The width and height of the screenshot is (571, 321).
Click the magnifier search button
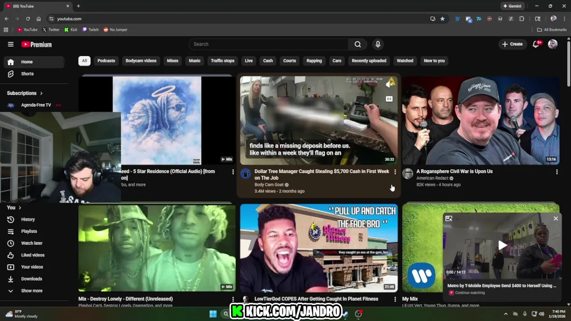(x=358, y=44)
